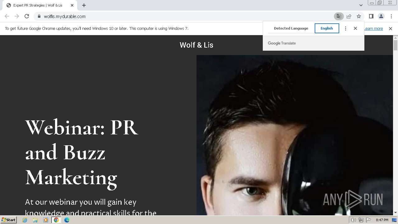Click the Webinar: PR and Buzz Marketing heading

coord(81,152)
